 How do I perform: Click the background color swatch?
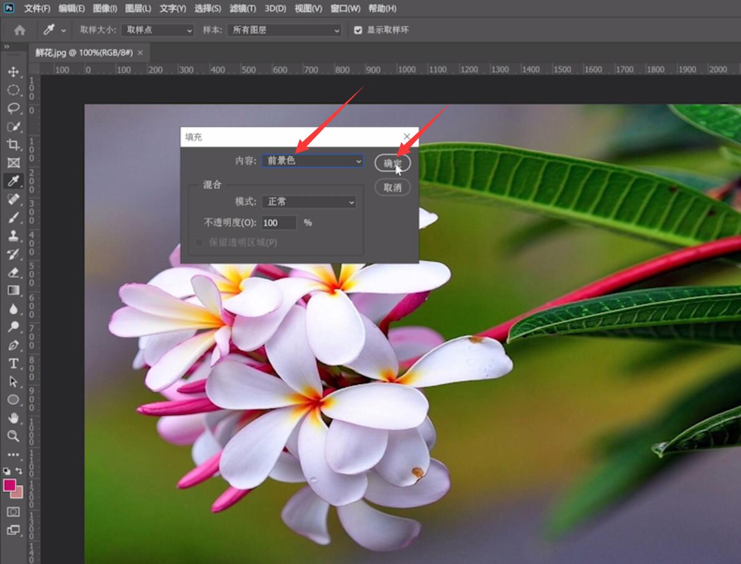(19, 493)
